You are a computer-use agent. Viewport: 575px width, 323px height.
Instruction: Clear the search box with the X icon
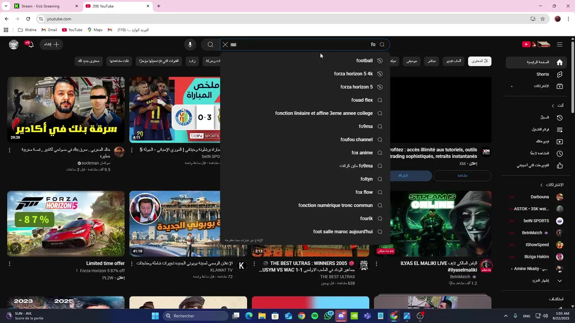[225, 44]
